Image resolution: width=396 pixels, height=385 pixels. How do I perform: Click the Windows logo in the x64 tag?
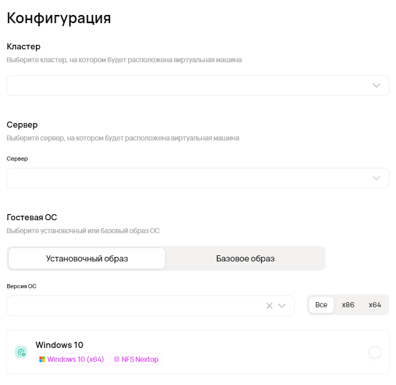tap(42, 359)
